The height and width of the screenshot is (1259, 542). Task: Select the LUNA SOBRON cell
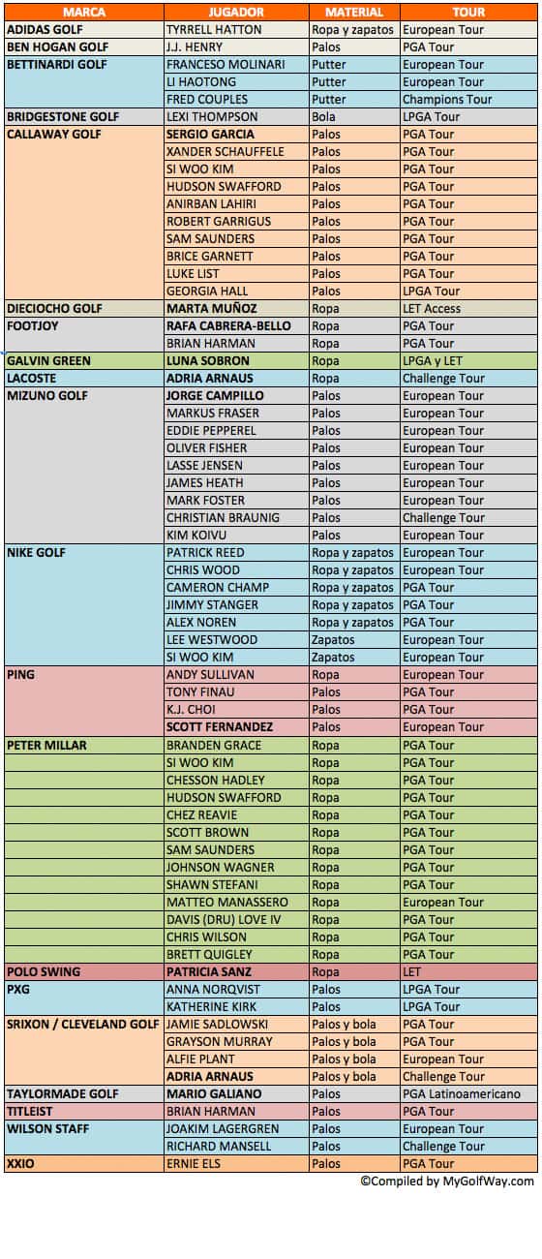click(236, 361)
